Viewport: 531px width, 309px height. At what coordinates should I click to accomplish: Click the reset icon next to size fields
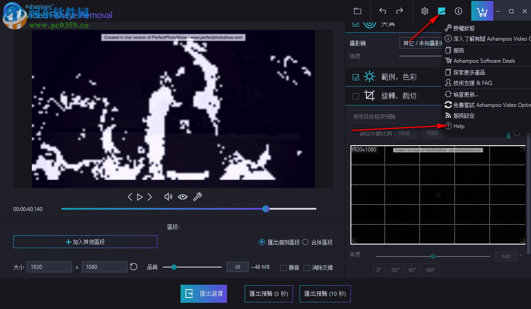coord(134,267)
